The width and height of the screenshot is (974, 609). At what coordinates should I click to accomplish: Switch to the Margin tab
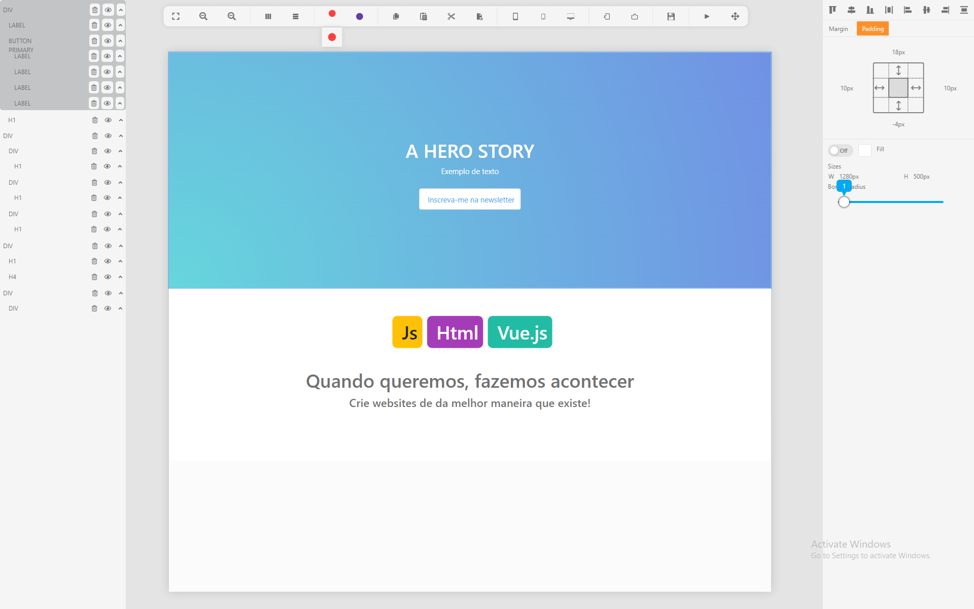[838, 29]
